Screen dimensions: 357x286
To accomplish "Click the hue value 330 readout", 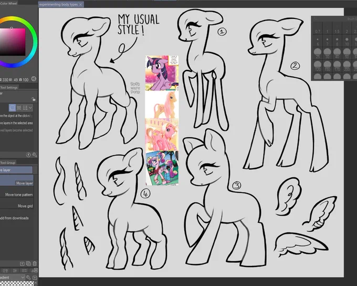I will click(x=5, y=80).
